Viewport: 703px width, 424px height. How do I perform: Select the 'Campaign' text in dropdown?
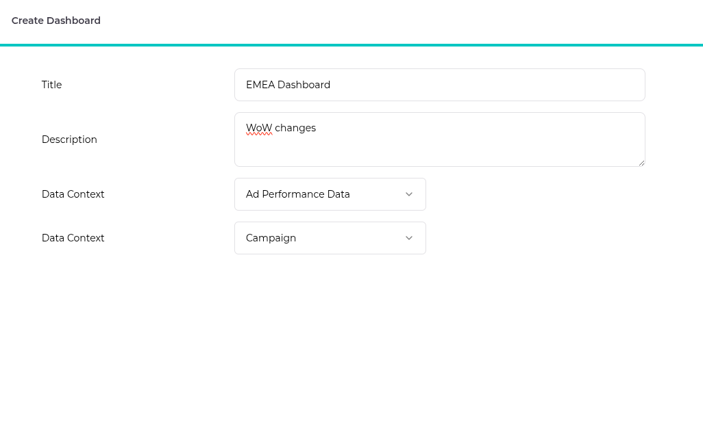[x=271, y=238]
